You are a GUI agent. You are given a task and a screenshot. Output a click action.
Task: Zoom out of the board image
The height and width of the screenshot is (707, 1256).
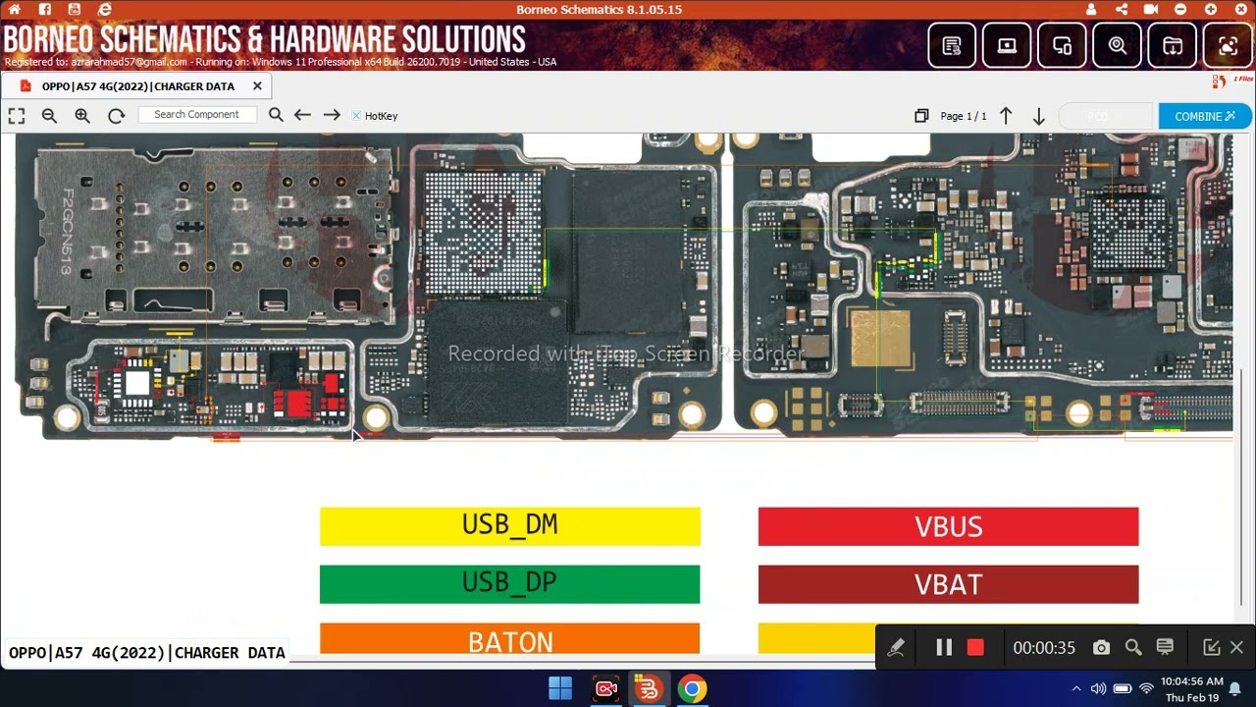(x=49, y=116)
